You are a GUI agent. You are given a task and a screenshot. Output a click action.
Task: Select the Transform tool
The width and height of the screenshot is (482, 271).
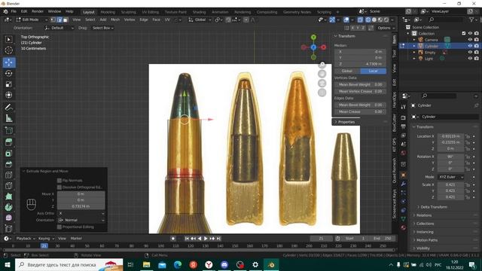[x=8, y=95]
